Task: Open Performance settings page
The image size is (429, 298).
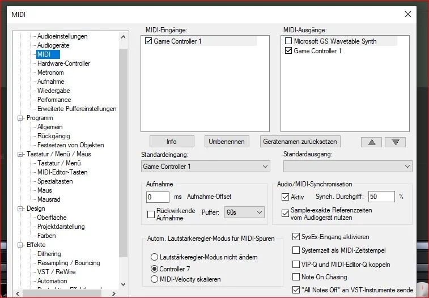Action: pos(54,100)
